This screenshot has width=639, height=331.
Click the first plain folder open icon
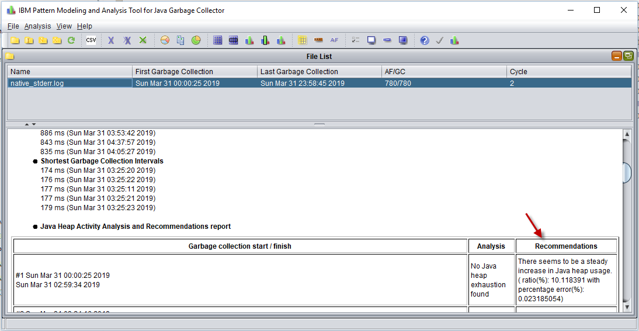click(15, 40)
